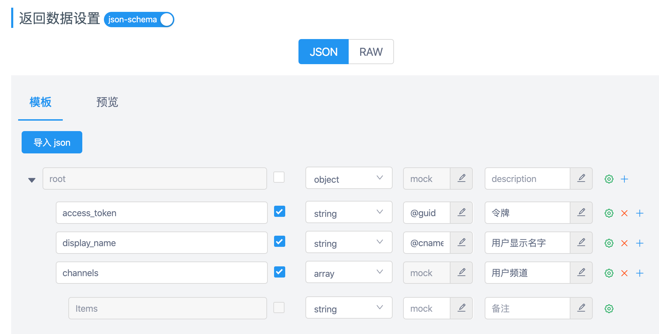Uncheck required checkbox for access_token
659x334 pixels.
[279, 211]
